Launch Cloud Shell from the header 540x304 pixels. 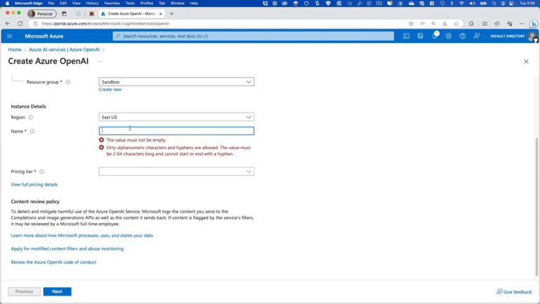(406, 36)
